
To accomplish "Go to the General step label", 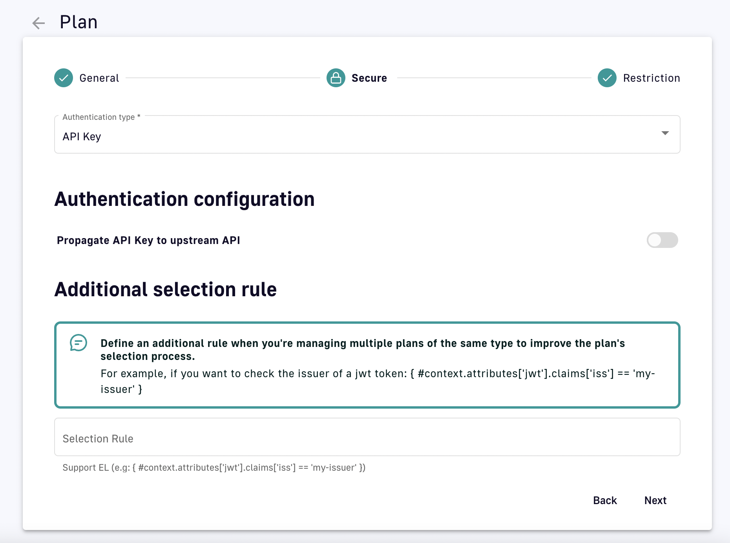I will pos(99,78).
